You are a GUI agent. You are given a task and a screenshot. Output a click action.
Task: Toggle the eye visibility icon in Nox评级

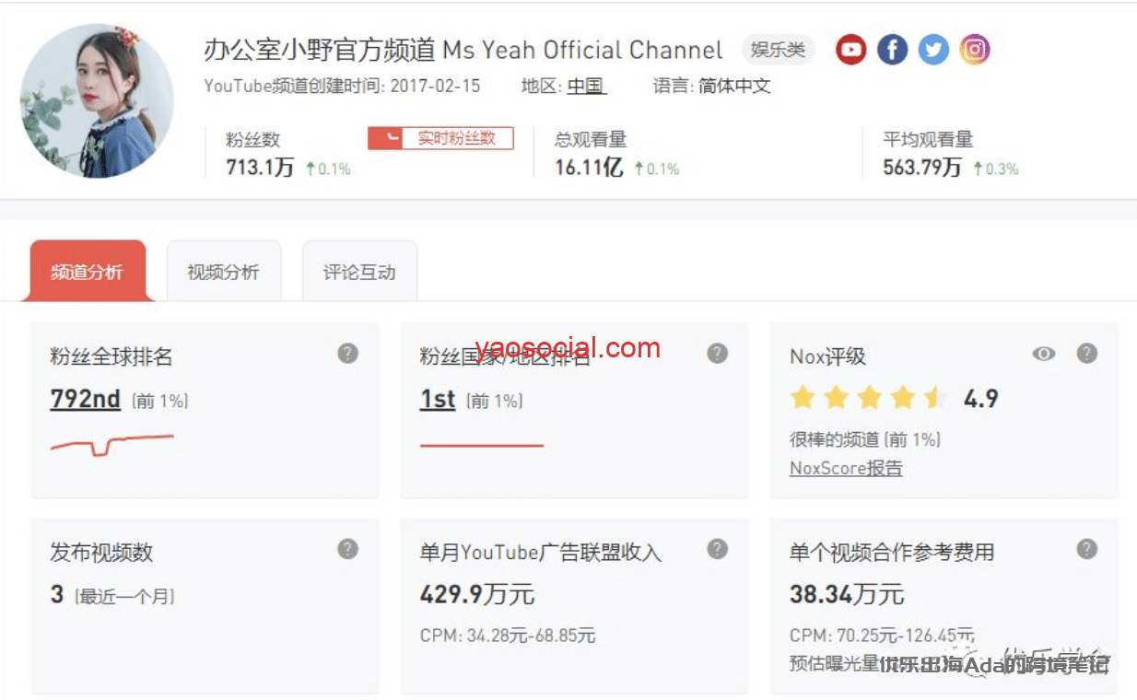tap(1043, 354)
